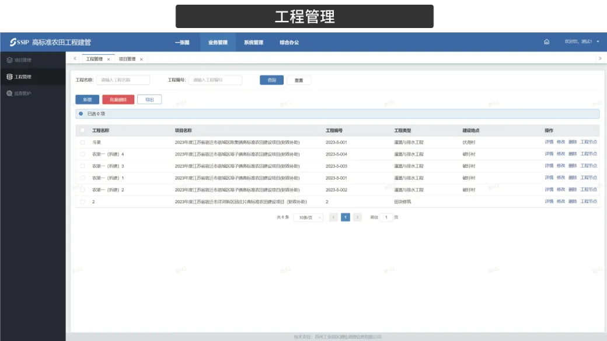Check the last row with project number 2
Image resolution: width=607 pixels, height=341 pixels.
click(82, 202)
